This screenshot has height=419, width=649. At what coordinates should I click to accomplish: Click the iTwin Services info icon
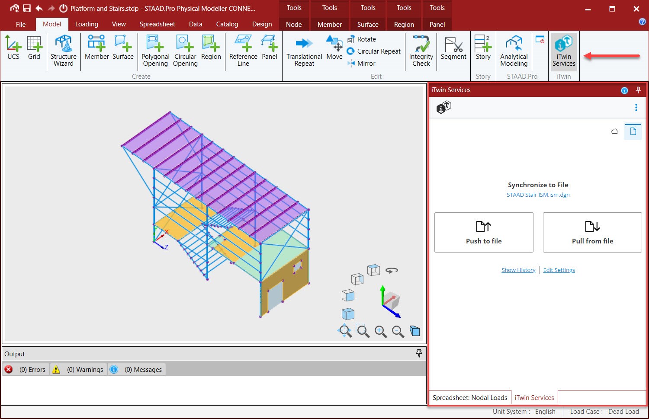(x=624, y=90)
